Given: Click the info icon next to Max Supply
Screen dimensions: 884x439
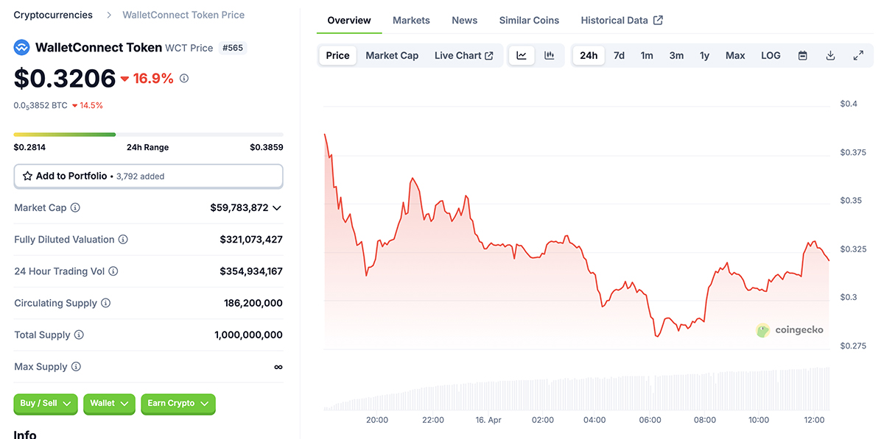Looking at the screenshot, I should pos(76,367).
